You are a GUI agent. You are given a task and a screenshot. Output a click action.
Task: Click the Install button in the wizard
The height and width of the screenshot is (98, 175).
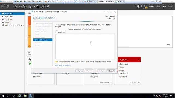pyautogui.click(x=101, y=71)
